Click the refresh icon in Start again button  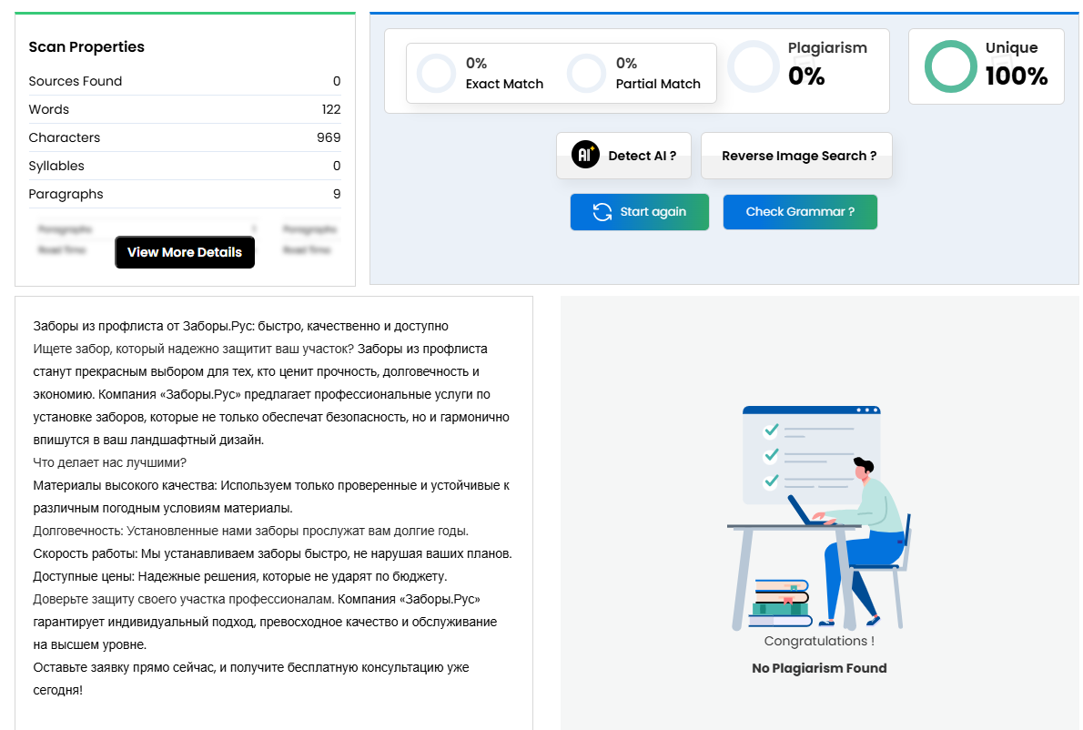[602, 211]
